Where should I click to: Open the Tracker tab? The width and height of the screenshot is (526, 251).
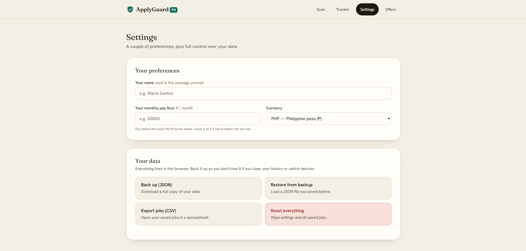(x=342, y=9)
